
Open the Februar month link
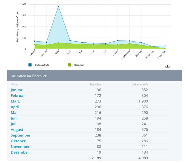pyautogui.click(x=18, y=96)
